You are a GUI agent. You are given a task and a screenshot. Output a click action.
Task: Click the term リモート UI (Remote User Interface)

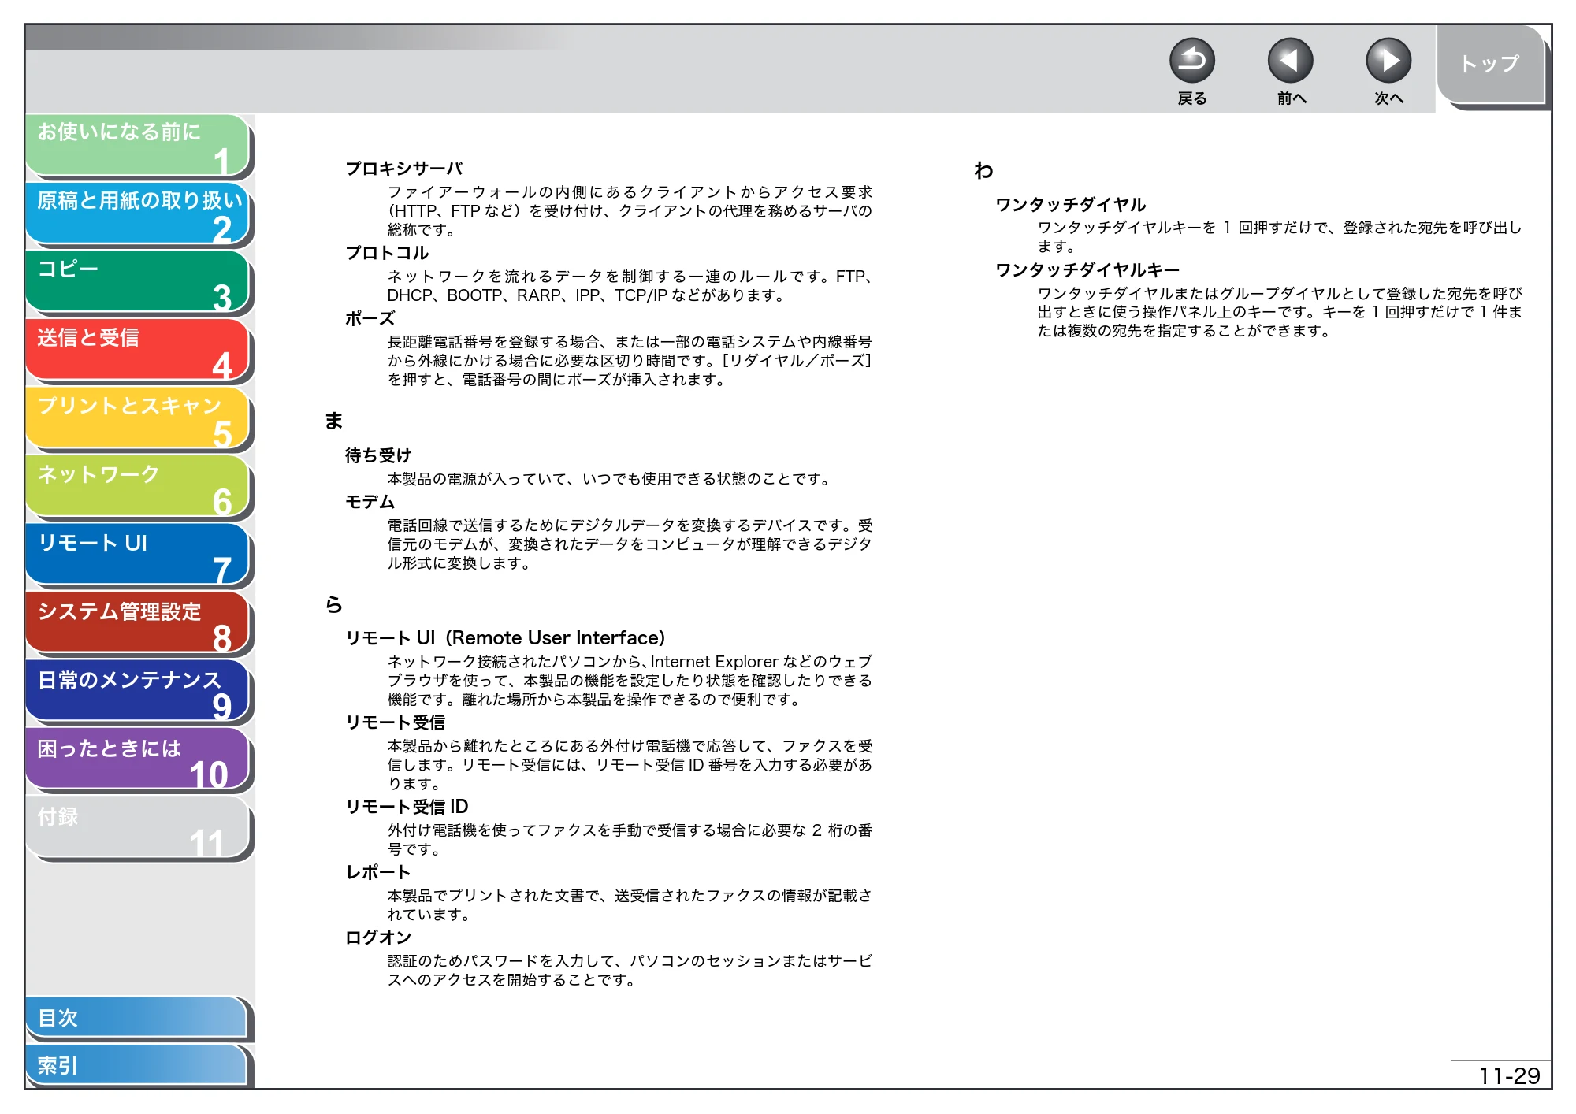pos(505,638)
